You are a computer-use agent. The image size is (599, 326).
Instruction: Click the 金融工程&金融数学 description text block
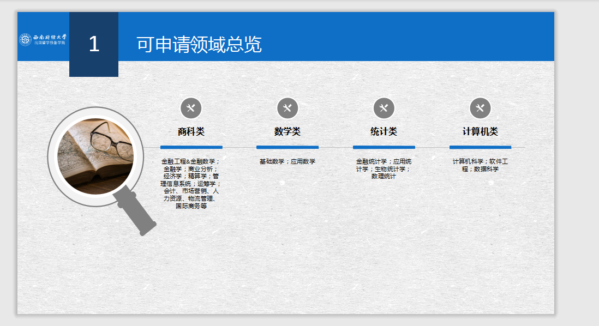[191, 184]
